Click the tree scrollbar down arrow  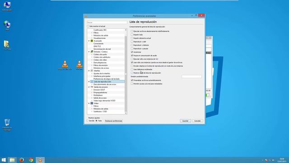(x=126, y=113)
